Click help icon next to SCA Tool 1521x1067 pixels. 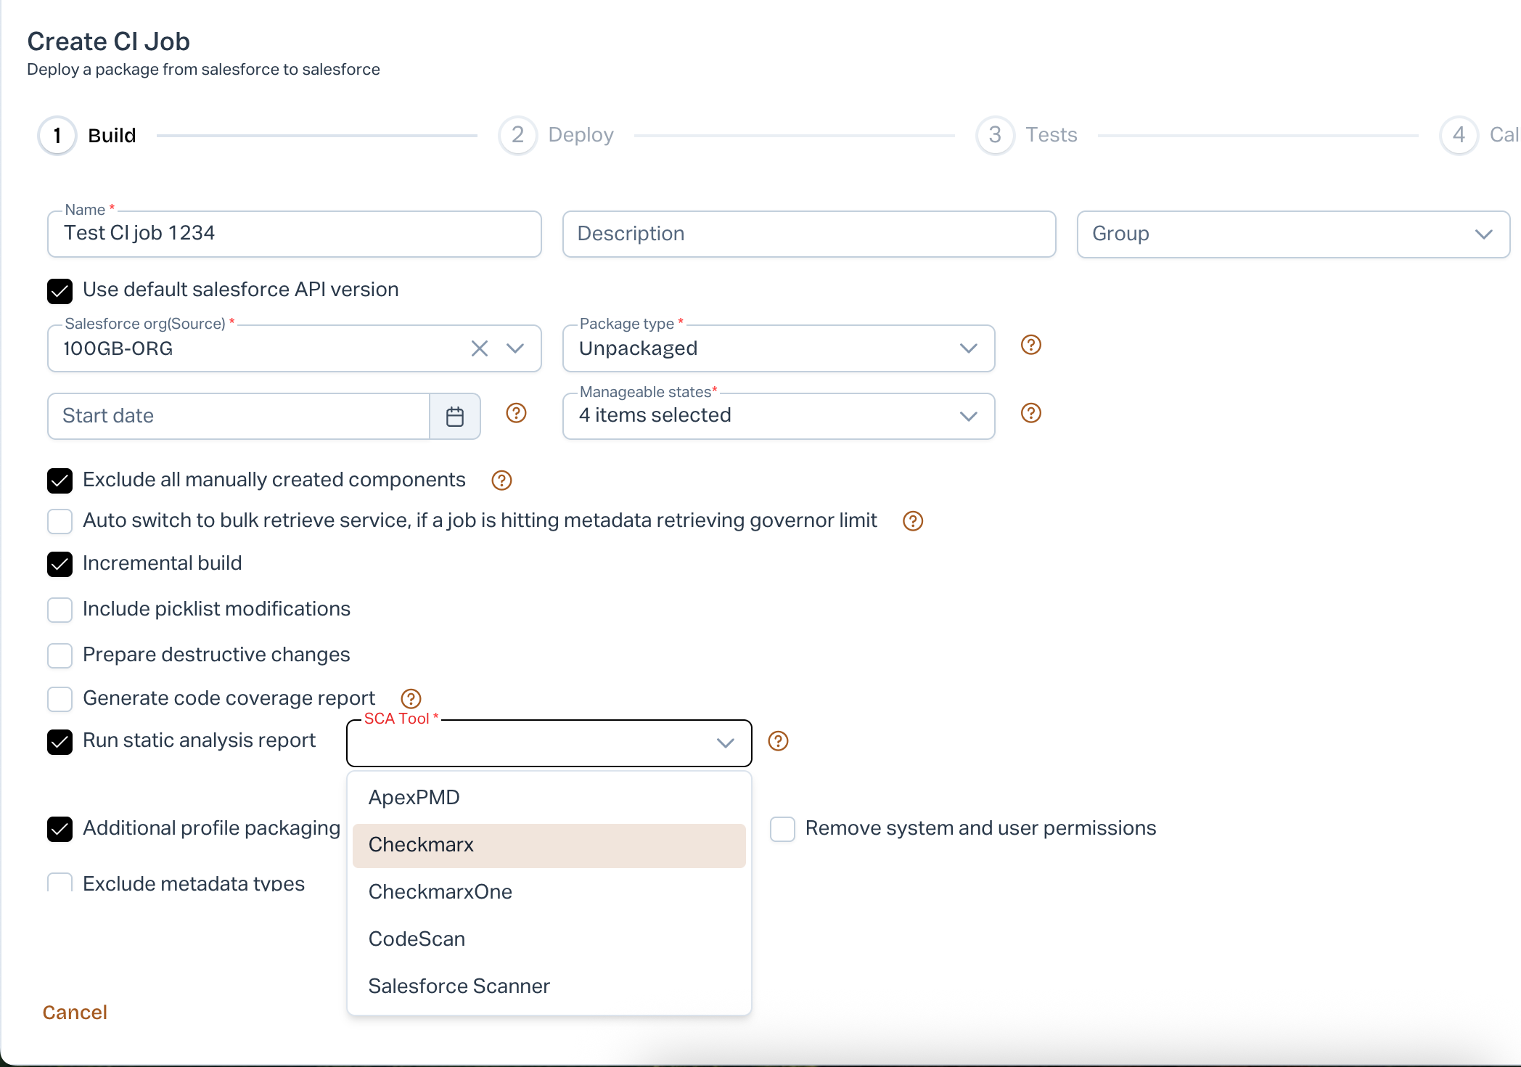[778, 741]
